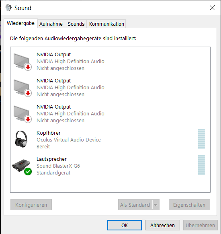
Task: Click the Sound BlasterX G6 text
Action: tap(58, 166)
